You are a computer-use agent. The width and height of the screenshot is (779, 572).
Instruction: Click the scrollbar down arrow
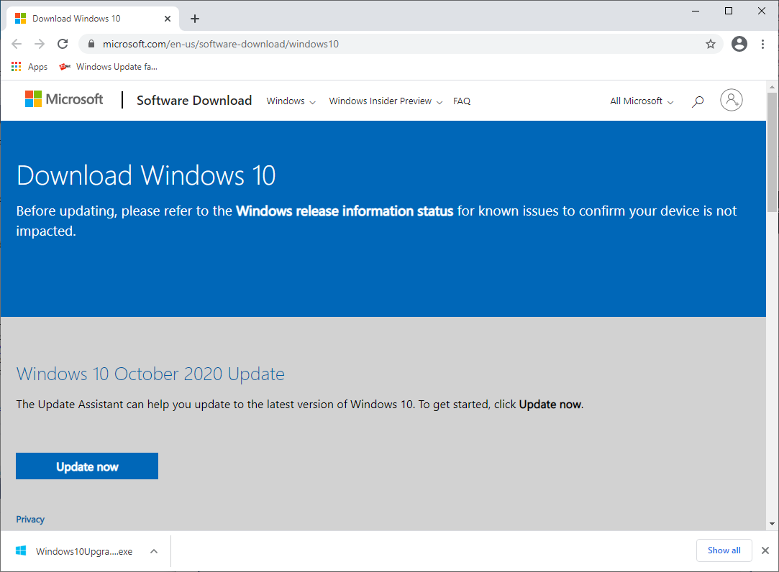[x=772, y=524]
